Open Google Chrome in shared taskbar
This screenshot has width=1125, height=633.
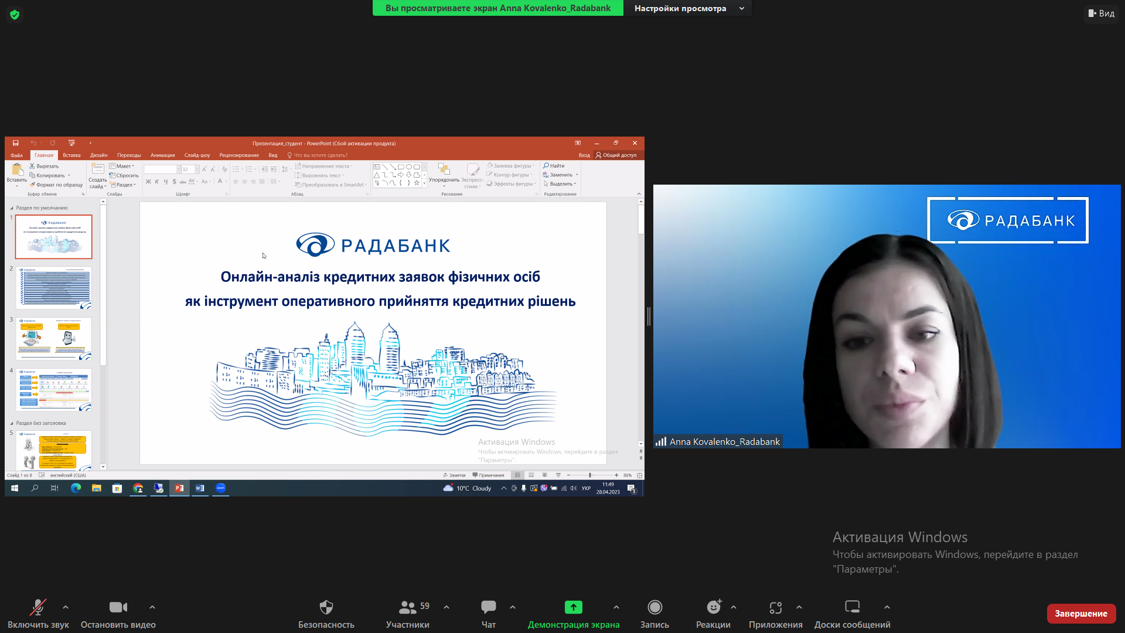[x=138, y=488]
